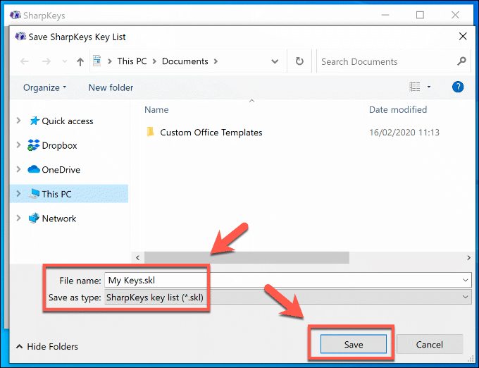Screen dimensions: 479x368
Task: Click the Up one level arrow
Action: coord(80,62)
